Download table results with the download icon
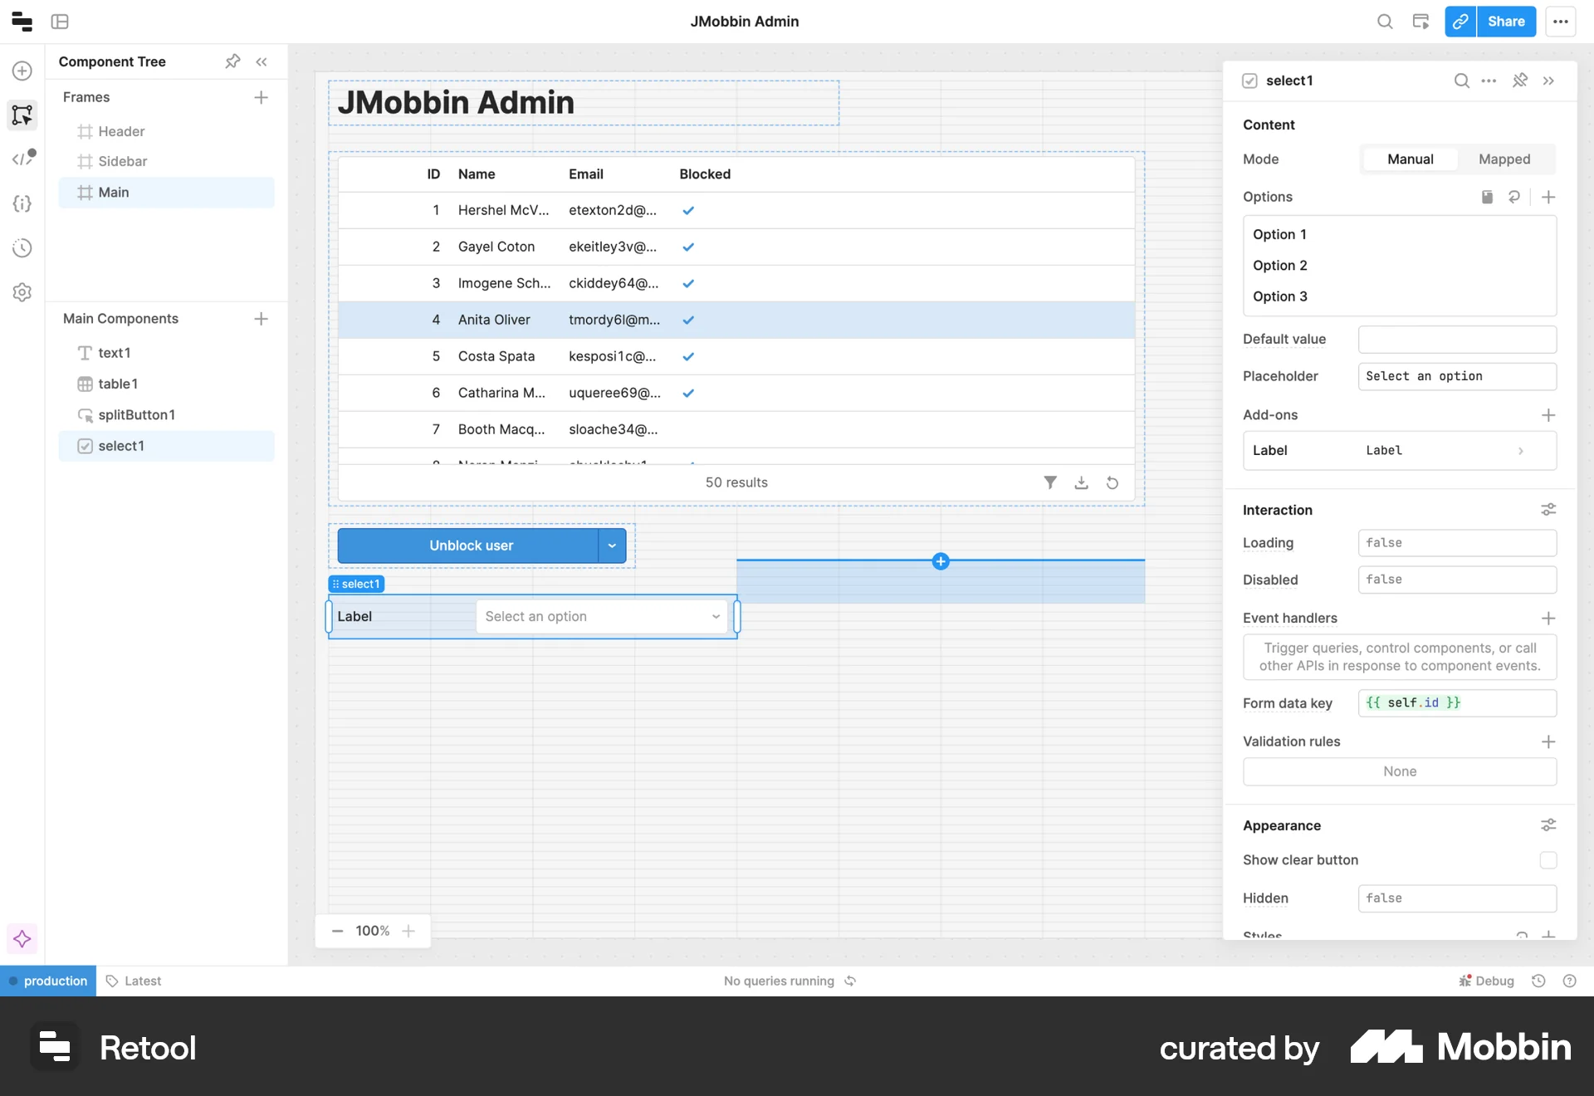The image size is (1594, 1096). coord(1081,482)
